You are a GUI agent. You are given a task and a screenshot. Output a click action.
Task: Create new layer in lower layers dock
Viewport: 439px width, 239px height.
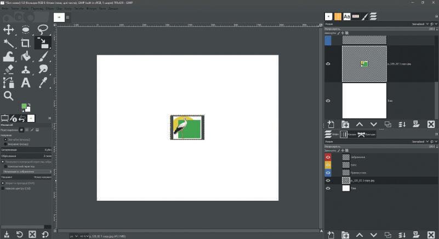[330, 235]
